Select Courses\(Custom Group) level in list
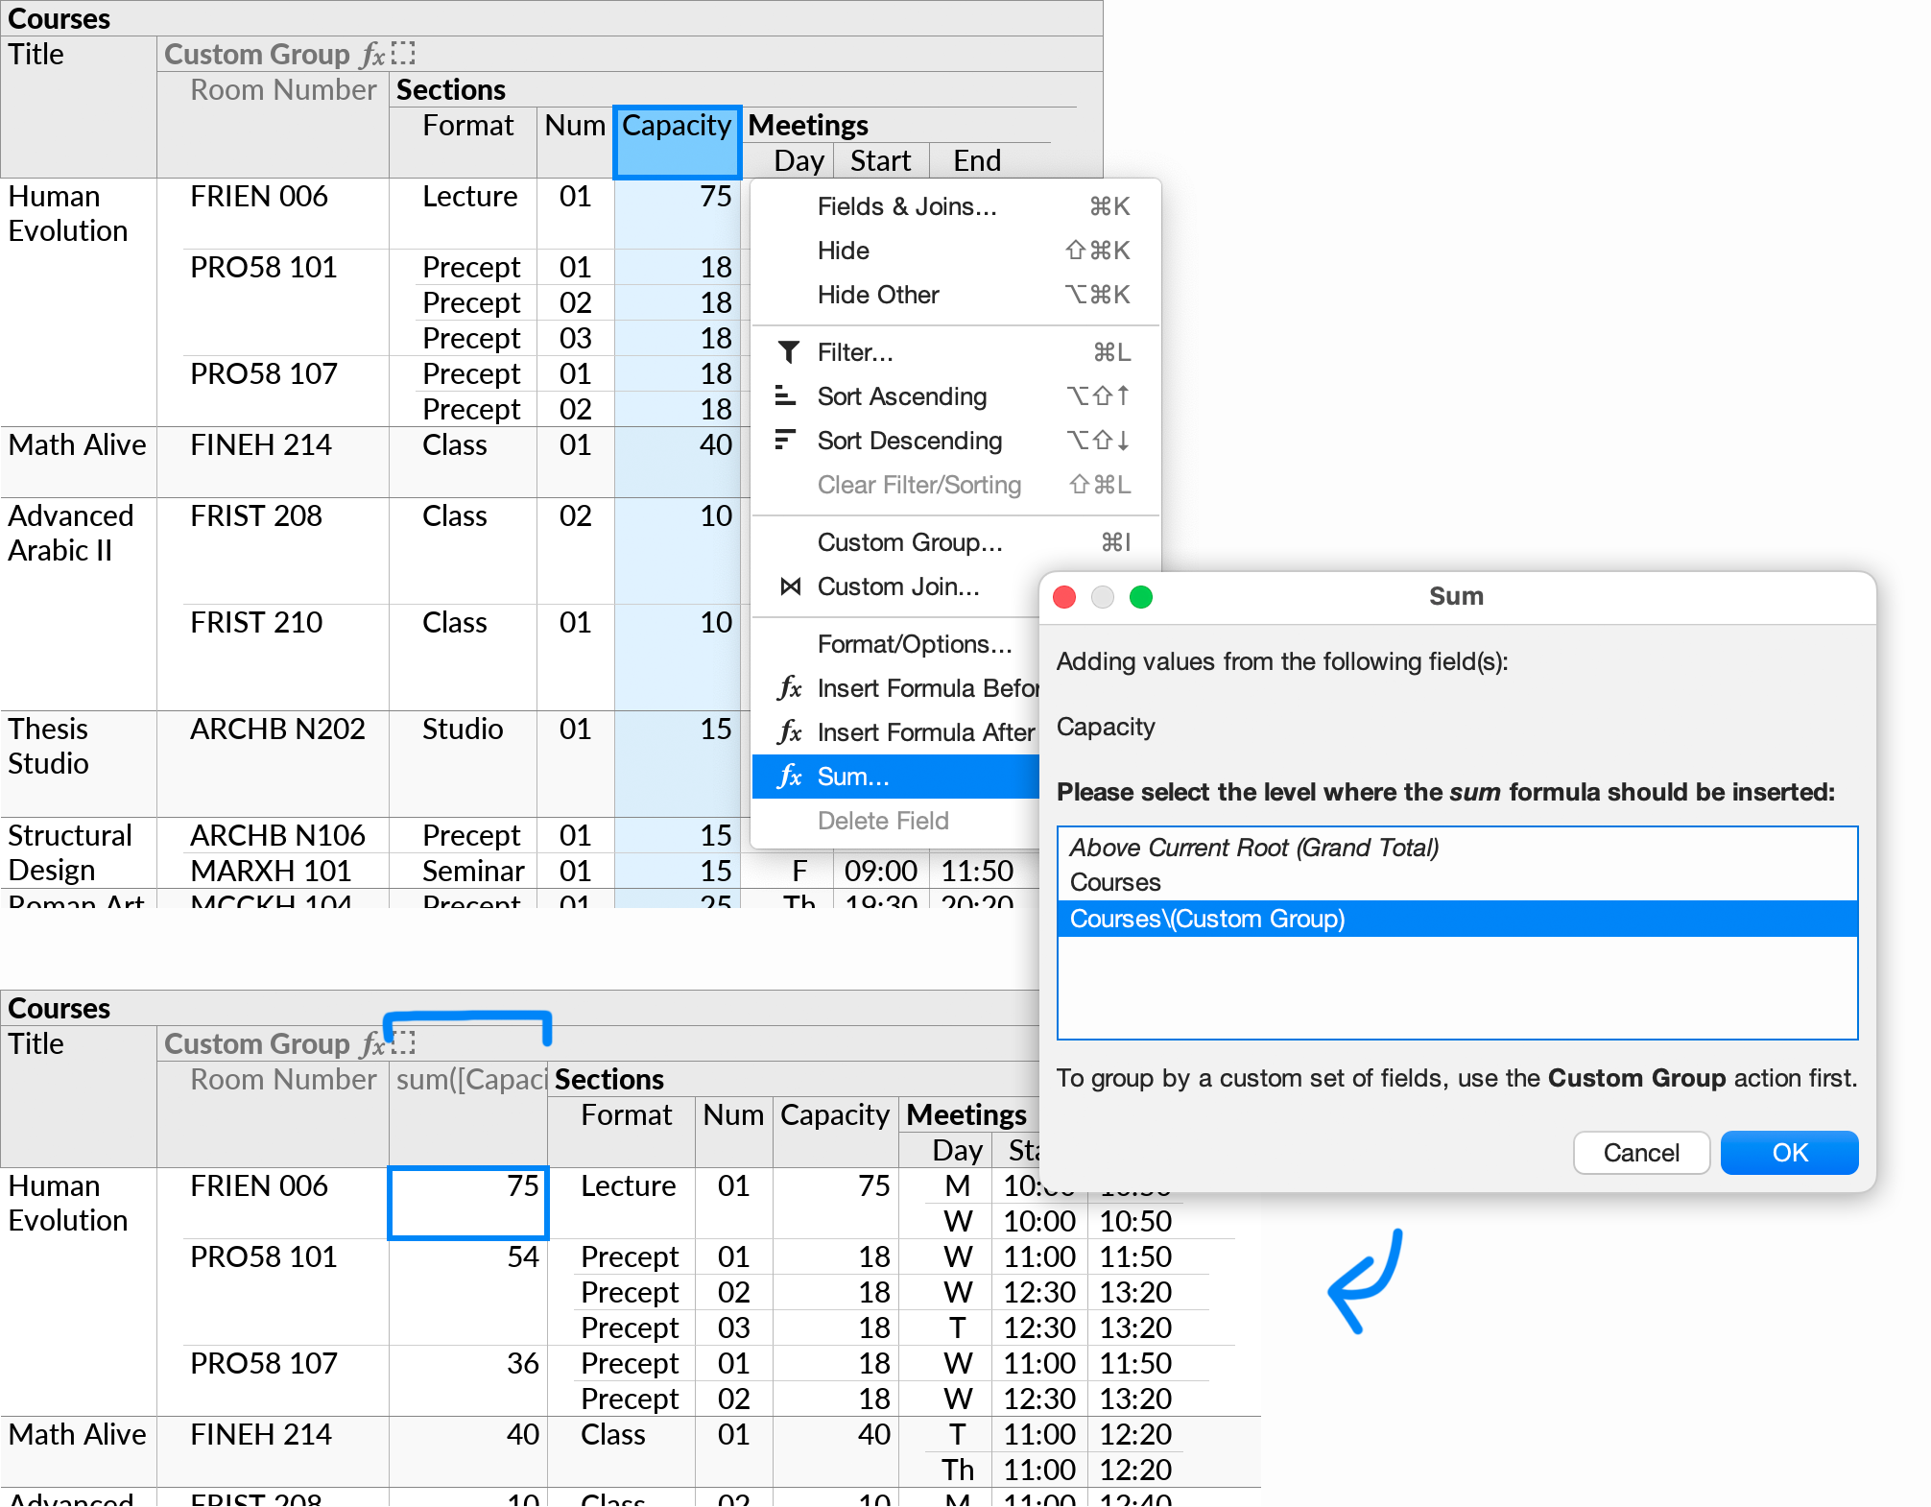Viewport: 1931px width, 1507px height. tap(1206, 919)
